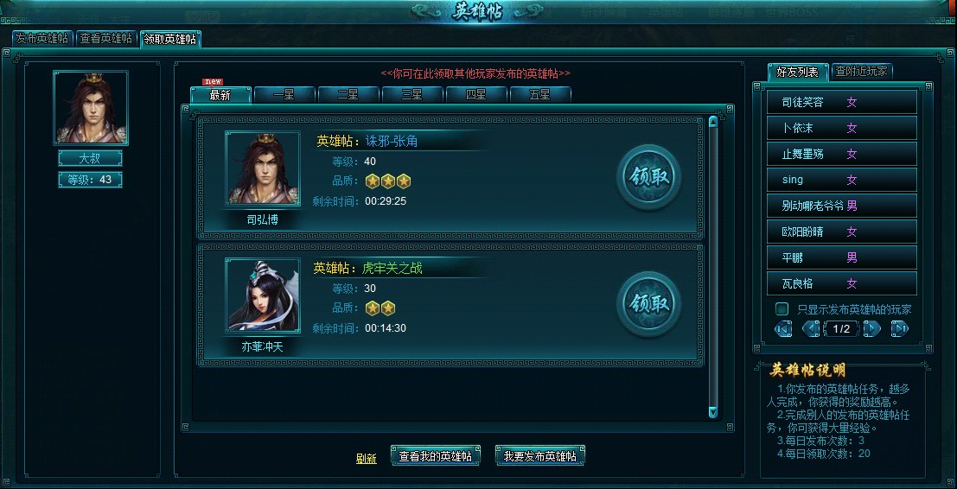Viewport: 957px width, 489px height.
Task: Go to first friend list page
Action: point(783,328)
